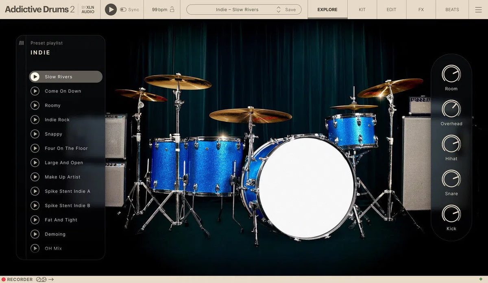Save the current preset

pos(290,9)
